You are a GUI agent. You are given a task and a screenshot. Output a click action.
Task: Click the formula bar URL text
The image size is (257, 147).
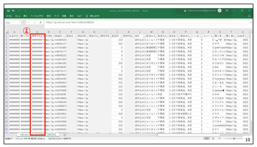click(70, 22)
